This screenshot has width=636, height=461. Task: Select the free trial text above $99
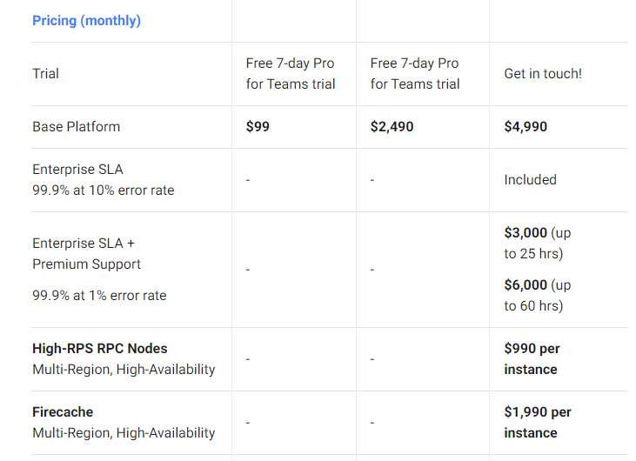pos(291,74)
